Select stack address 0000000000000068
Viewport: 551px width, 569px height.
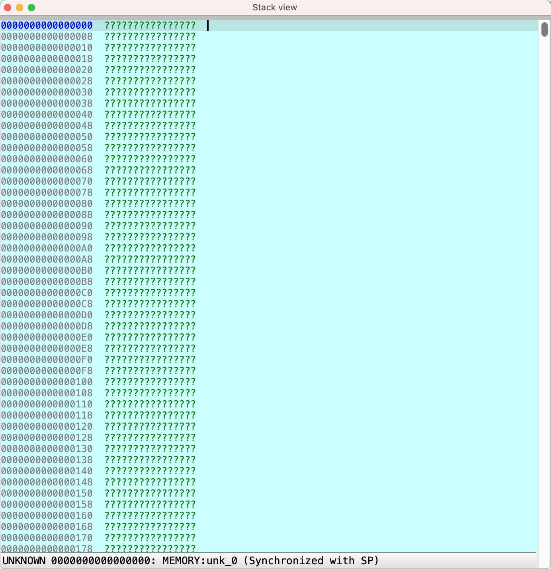pos(47,170)
